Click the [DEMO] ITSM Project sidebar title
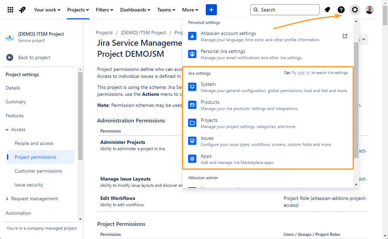Screen dimensions: 388x239 point(41,34)
